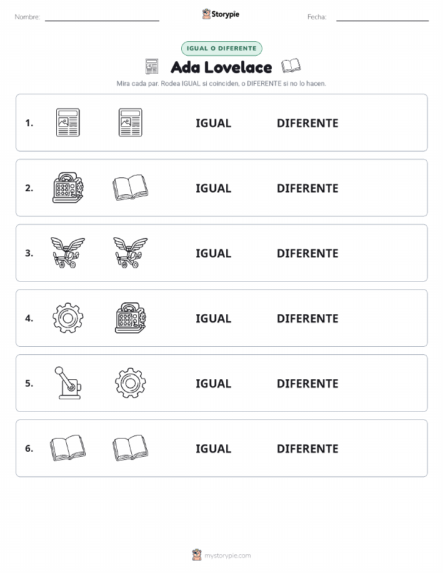
Task: Click the second newspaper icon in row 1
Action: coord(131,122)
